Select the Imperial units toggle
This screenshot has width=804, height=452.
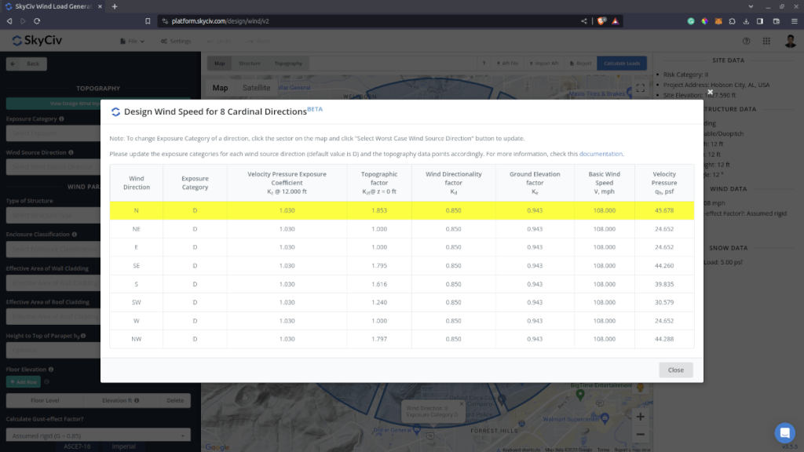(124, 446)
